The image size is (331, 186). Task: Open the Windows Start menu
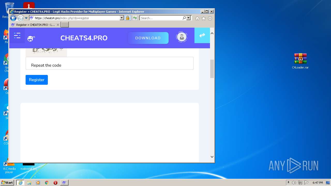(7, 183)
